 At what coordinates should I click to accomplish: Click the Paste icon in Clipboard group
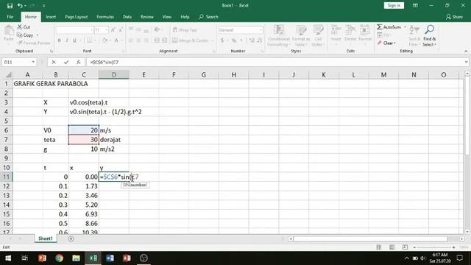pyautogui.click(x=9, y=31)
